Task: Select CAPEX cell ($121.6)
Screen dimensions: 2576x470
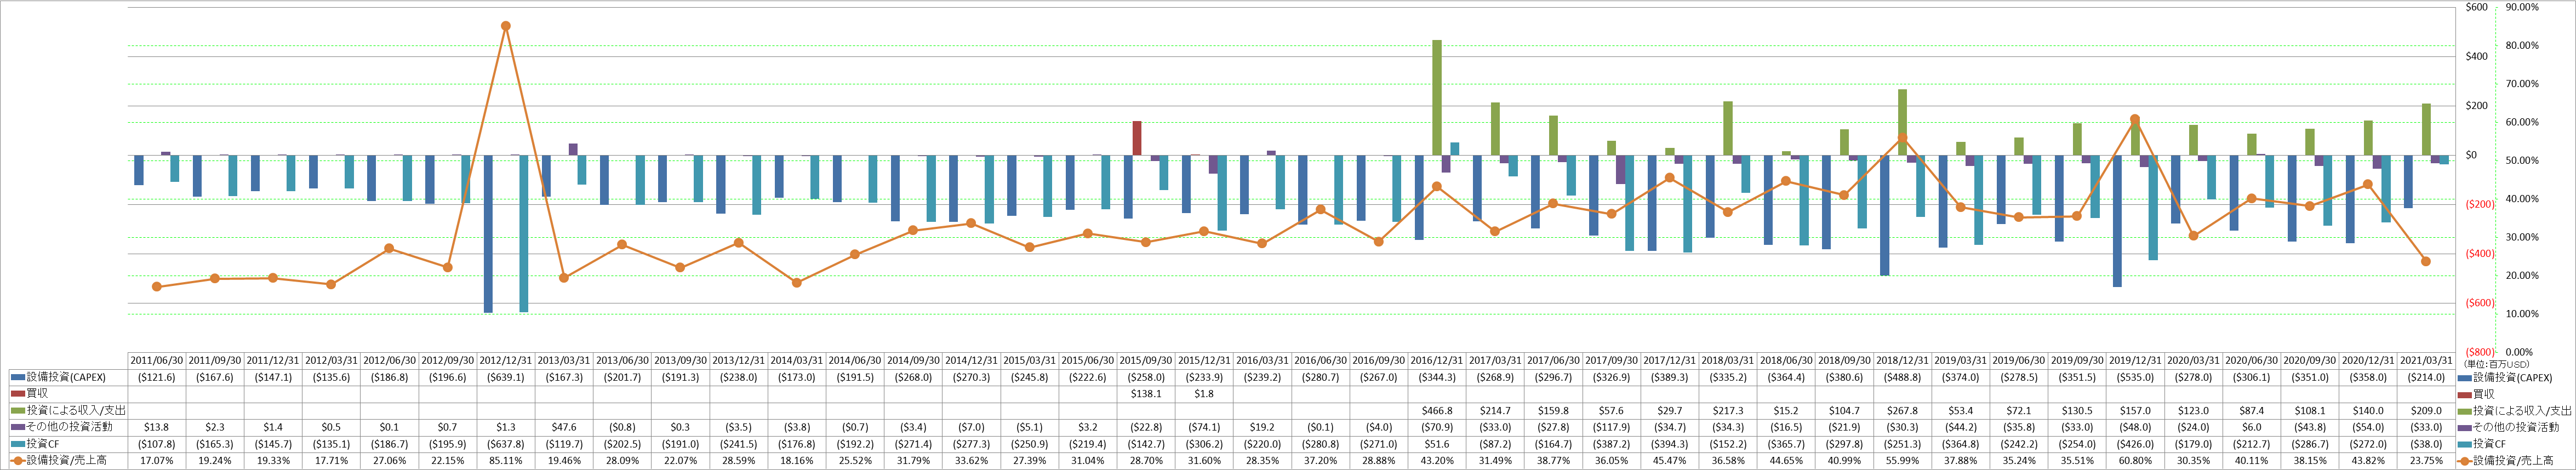Action: (x=156, y=378)
